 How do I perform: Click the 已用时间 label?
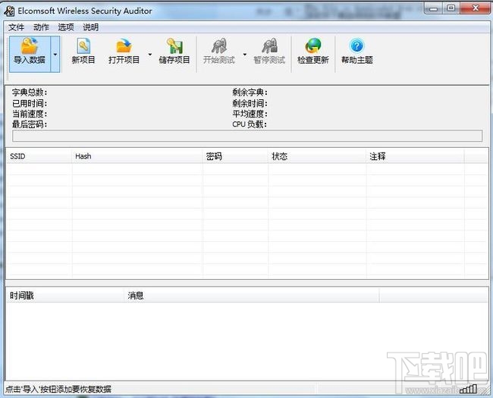coord(30,103)
